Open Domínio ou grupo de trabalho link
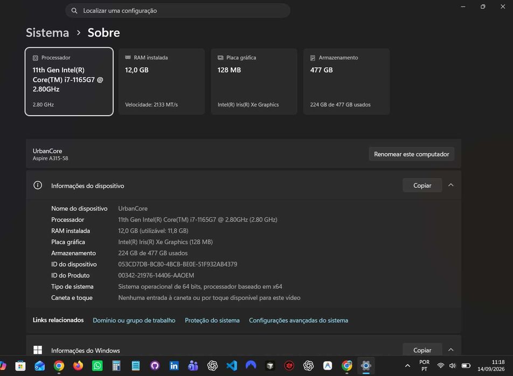The height and width of the screenshot is (376, 513). coord(134,321)
